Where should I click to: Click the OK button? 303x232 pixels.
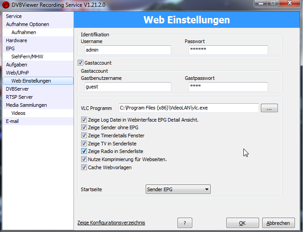[242, 223]
